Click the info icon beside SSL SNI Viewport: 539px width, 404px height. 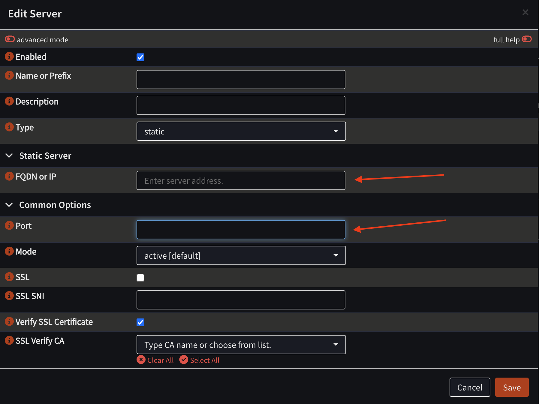(x=9, y=296)
